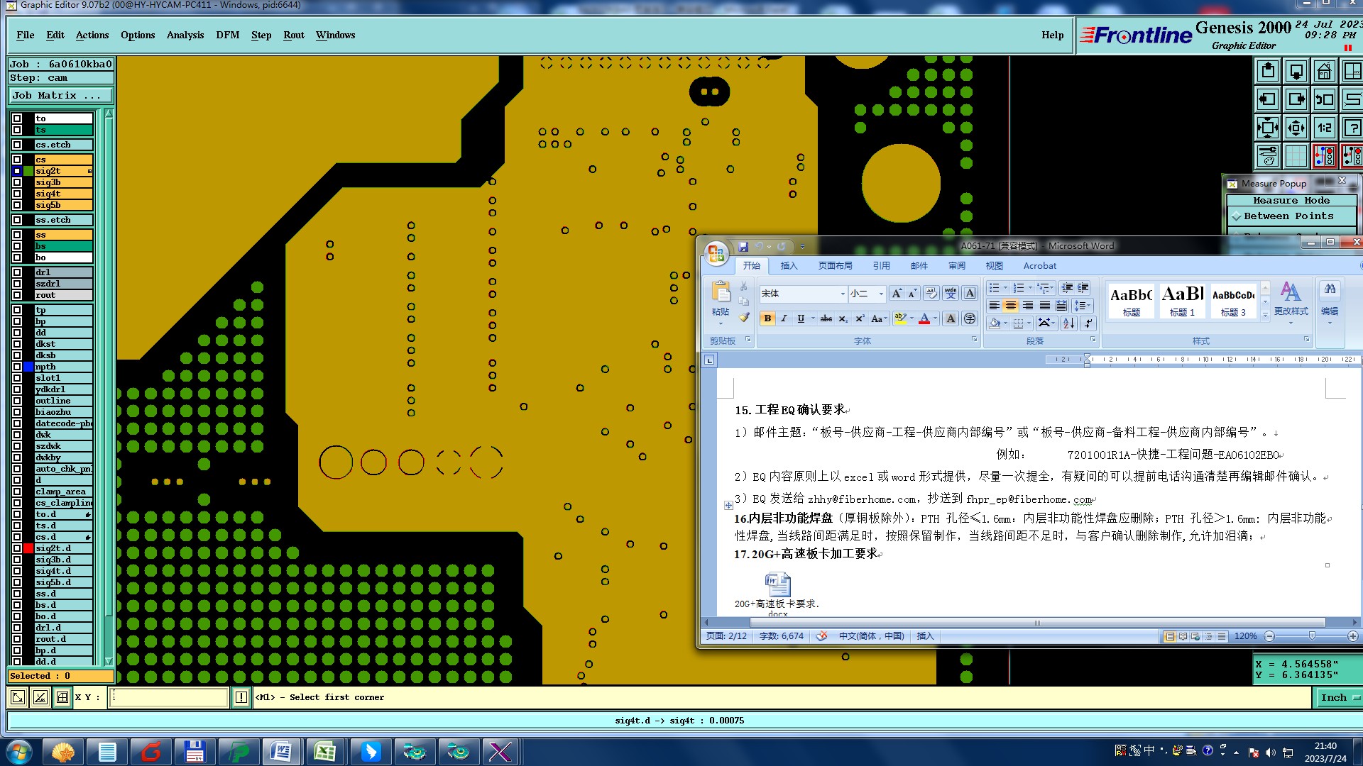The image size is (1363, 766).
Task: Click the 1:2 zoom scale icon
Action: tap(1324, 128)
